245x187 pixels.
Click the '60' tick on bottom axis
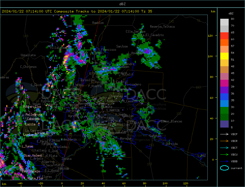click(124, 183)
